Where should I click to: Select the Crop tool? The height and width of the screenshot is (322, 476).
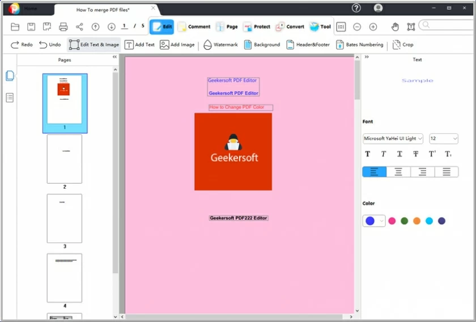[x=403, y=45]
